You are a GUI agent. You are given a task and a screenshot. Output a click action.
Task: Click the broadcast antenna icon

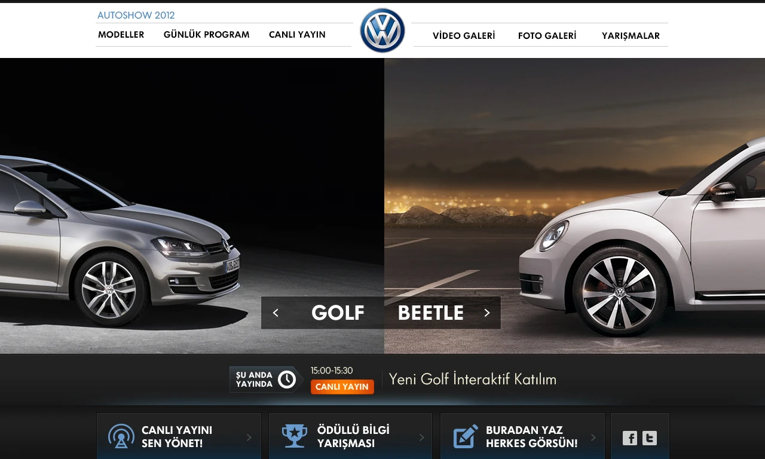click(x=121, y=436)
